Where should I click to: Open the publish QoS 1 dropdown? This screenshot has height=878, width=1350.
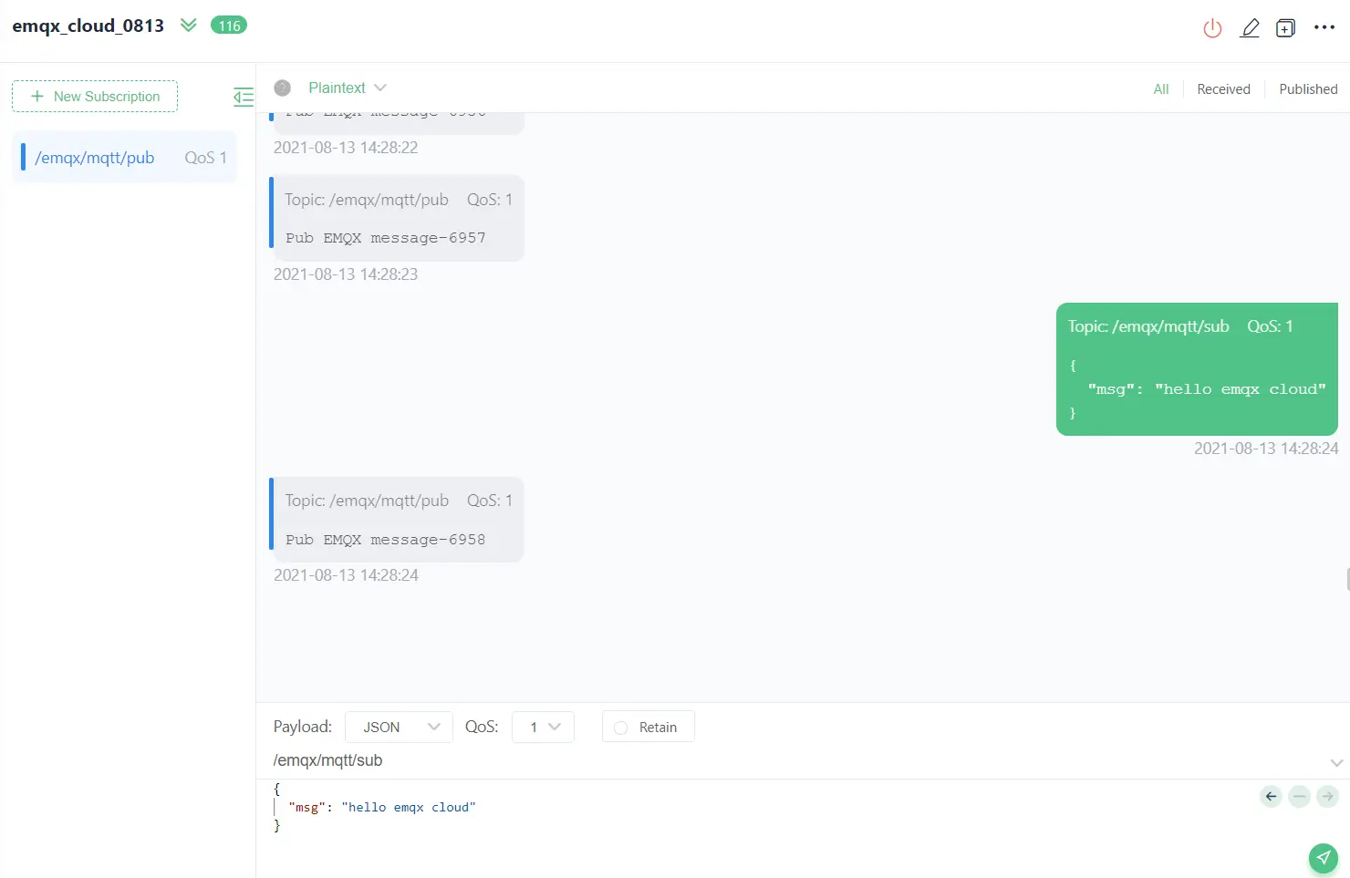544,727
